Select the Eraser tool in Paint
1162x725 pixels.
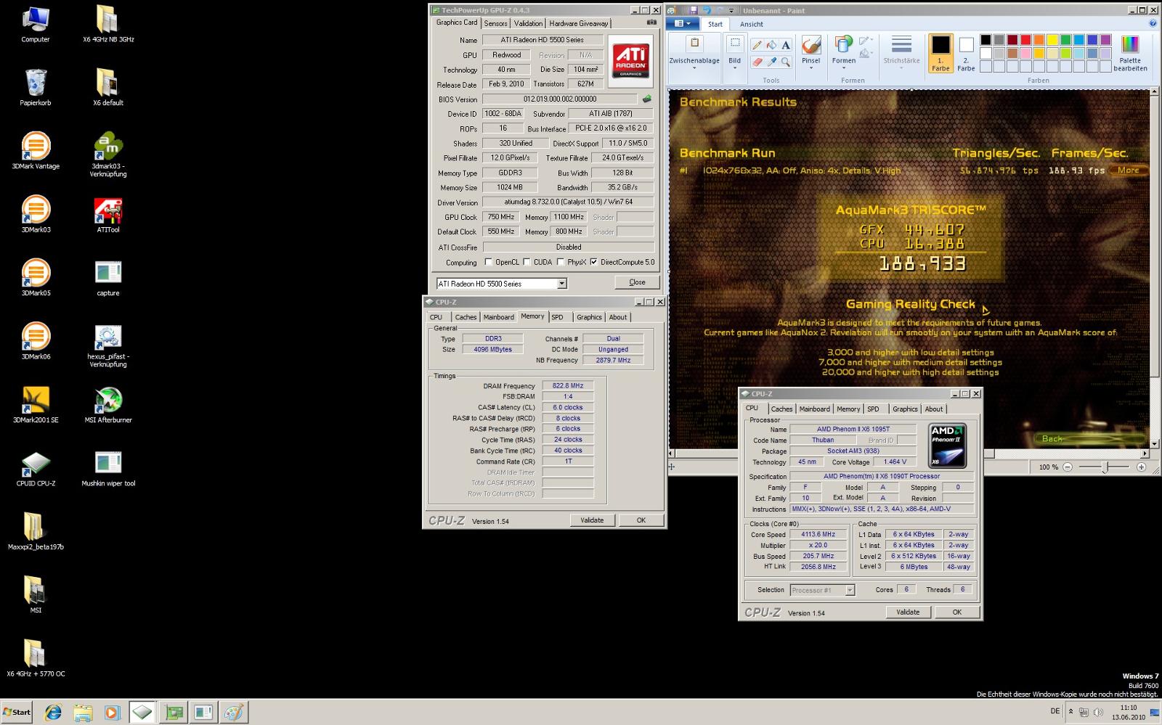coord(757,62)
